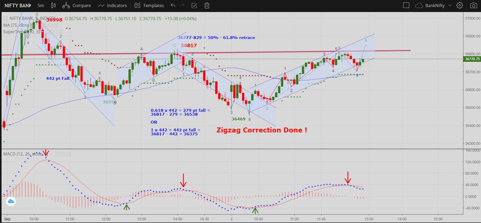Expand the BankNifty layout dropdown arrow
481x223 pixels.
pos(450,6)
